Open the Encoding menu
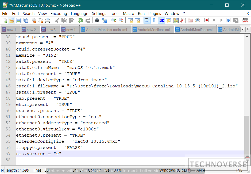Screen dimensions: 251x174 click(59, 14)
